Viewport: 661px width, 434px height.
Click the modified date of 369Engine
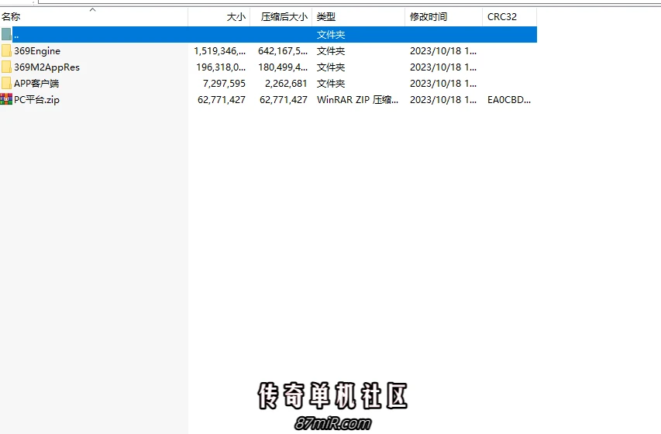[x=443, y=51]
